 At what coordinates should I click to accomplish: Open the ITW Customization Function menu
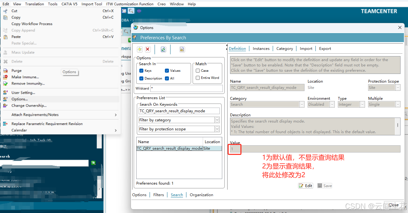pos(130,4)
